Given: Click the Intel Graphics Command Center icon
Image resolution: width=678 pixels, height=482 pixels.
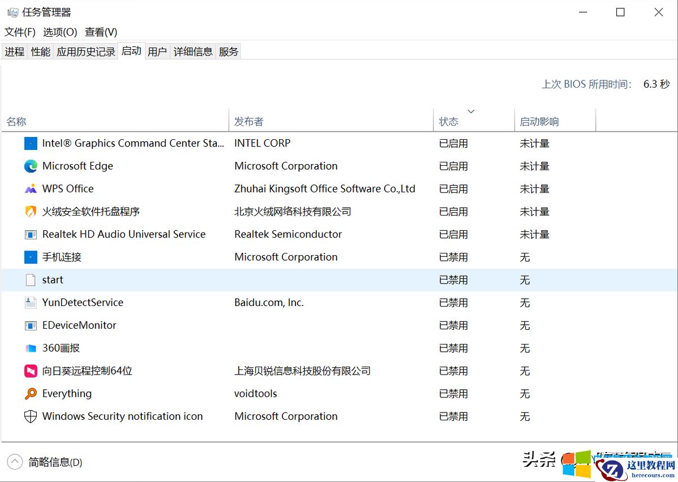Looking at the screenshot, I should pos(31,143).
